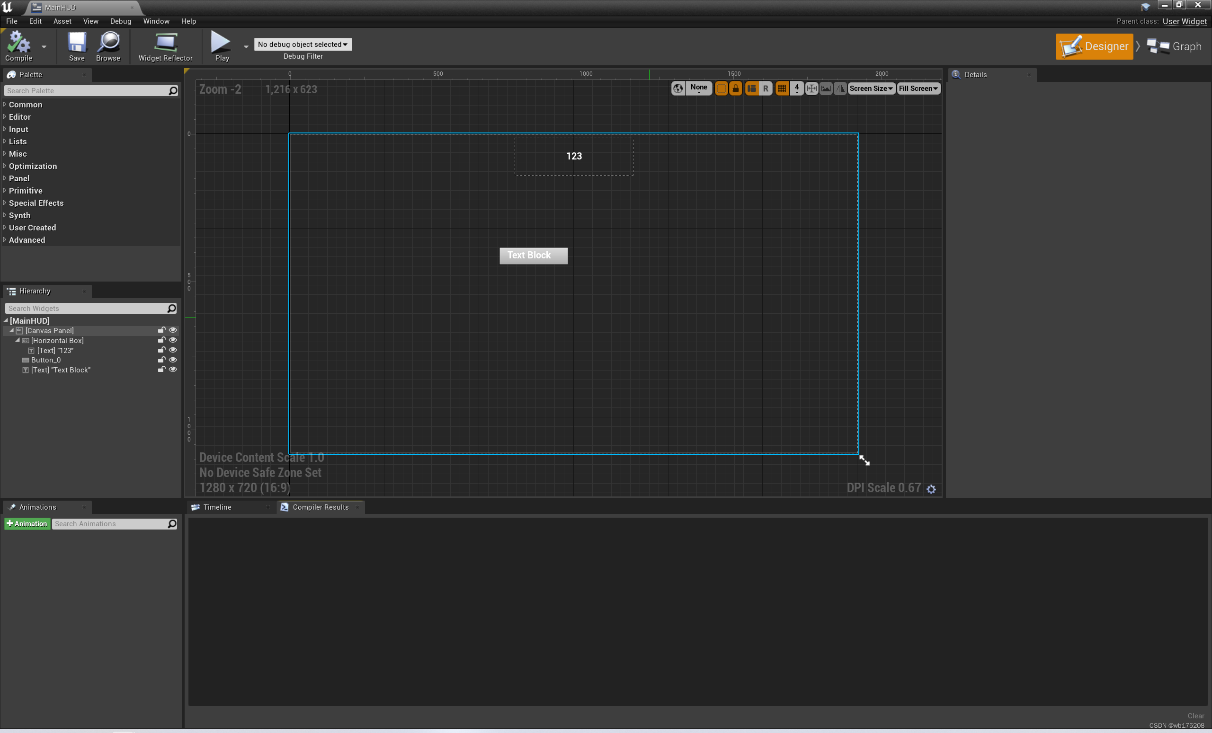Viewport: 1212px width, 733px height.
Task: Toggle dashed widget outlines
Action: click(x=721, y=88)
